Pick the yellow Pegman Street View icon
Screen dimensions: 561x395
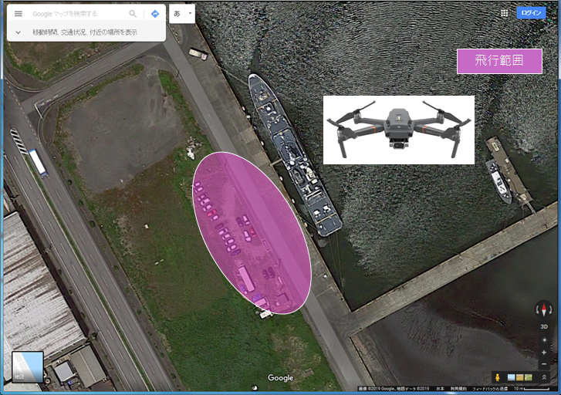pos(498,376)
